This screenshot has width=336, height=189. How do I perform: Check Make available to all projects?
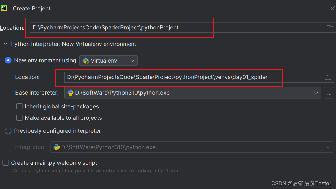[x=19, y=117]
